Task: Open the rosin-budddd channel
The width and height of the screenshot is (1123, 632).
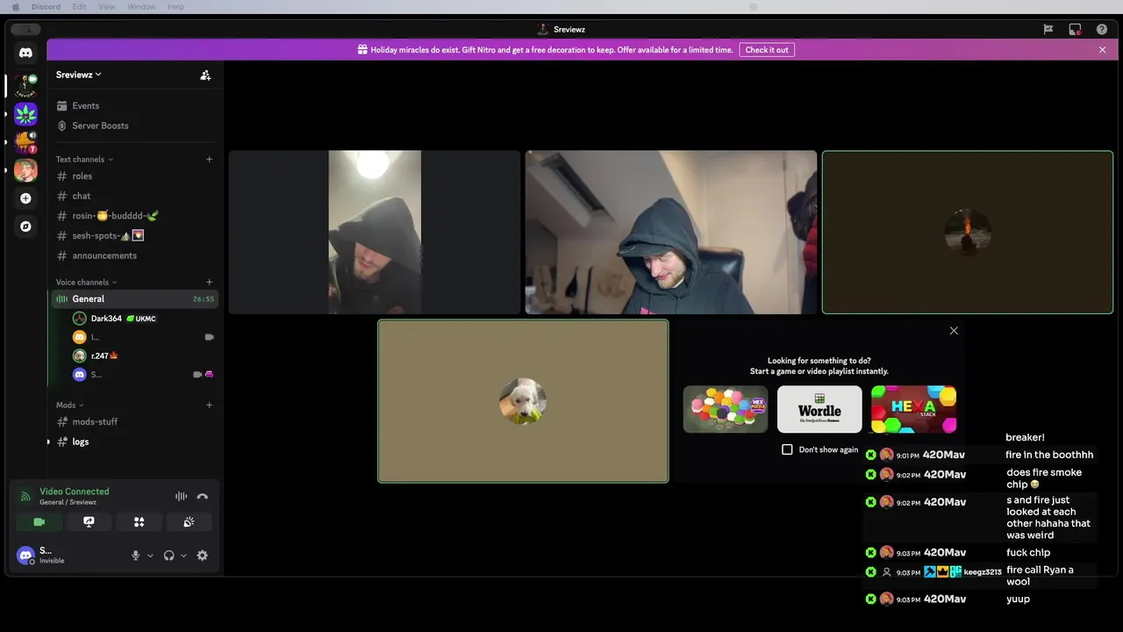Action: [x=134, y=215]
